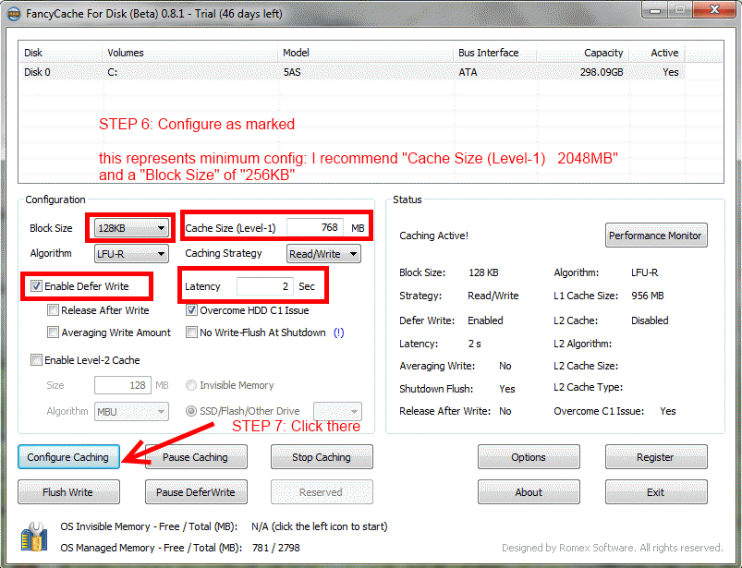Click the Designed by Romex Software text
The width and height of the screenshot is (742, 568).
(613, 548)
